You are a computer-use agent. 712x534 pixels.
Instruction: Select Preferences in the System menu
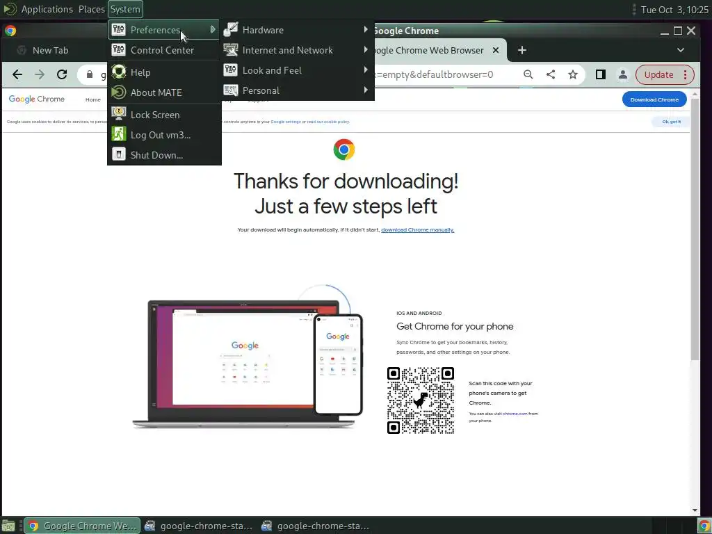(x=164, y=30)
